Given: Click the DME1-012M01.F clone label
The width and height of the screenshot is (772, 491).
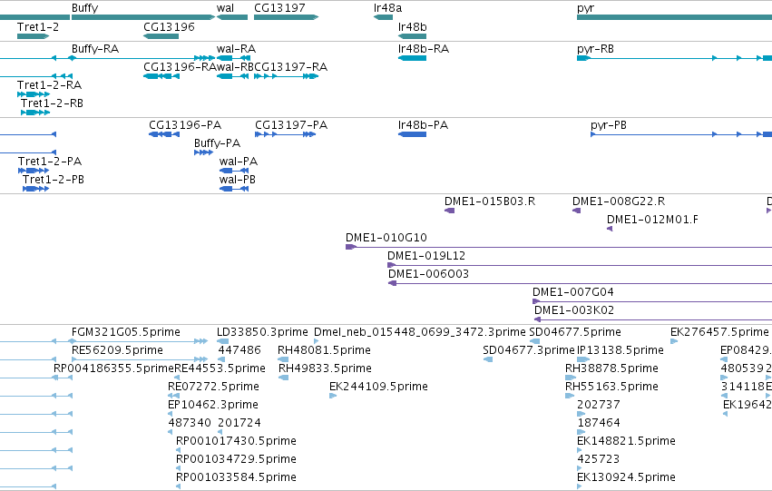Looking at the screenshot, I should pos(652,220).
